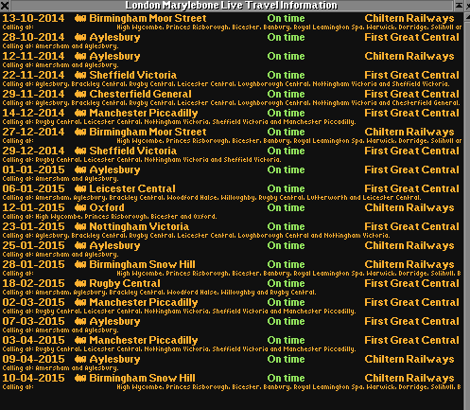Click the train icon before Sheffield Victoria on 22-11-2014
Screen dimensions: 470x410
pos(80,76)
